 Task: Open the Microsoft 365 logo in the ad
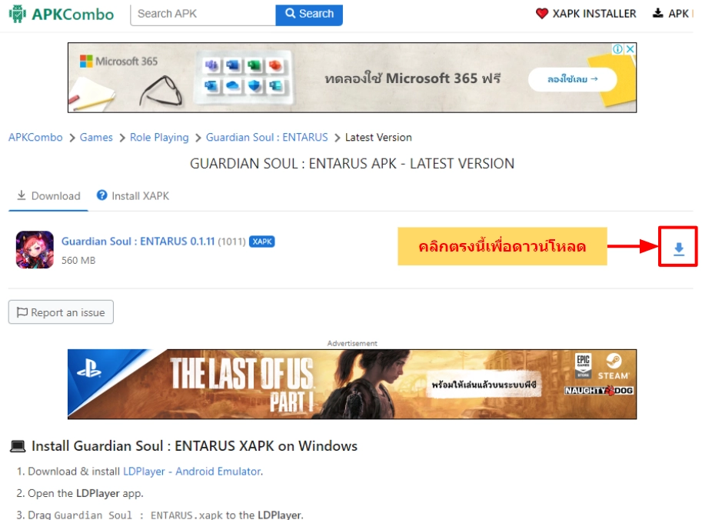(x=118, y=61)
